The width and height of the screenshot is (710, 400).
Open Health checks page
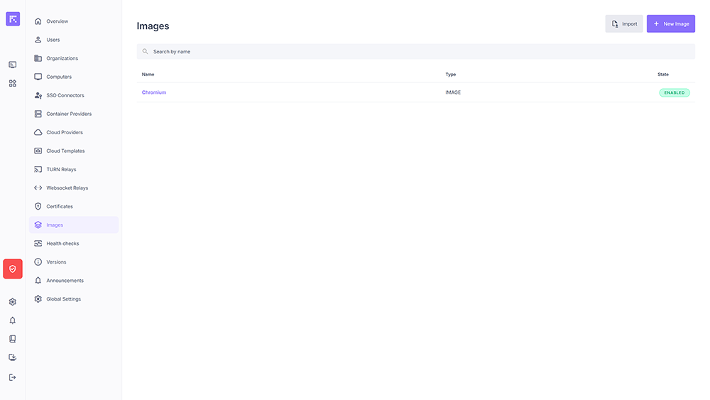coord(62,244)
